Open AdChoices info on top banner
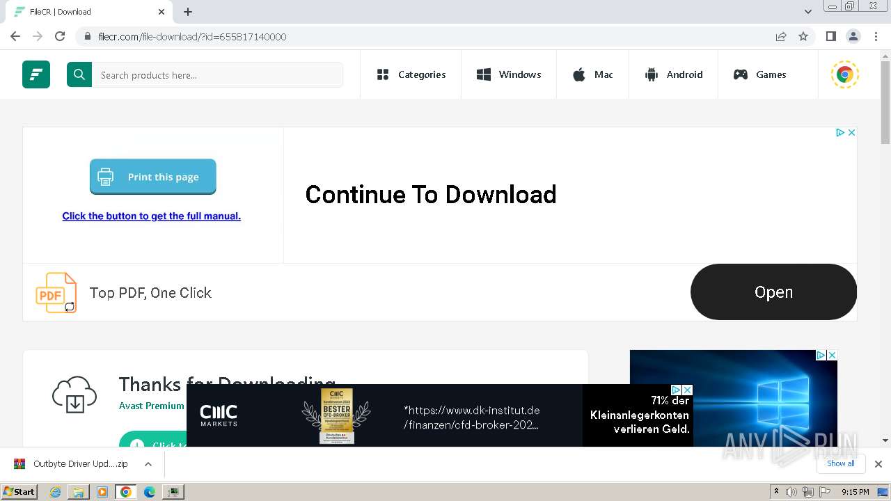The width and height of the screenshot is (891, 501). 840,132
